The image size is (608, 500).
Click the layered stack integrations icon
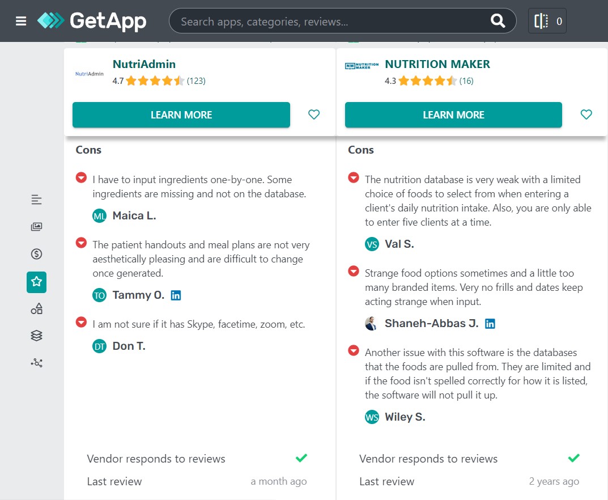click(36, 335)
